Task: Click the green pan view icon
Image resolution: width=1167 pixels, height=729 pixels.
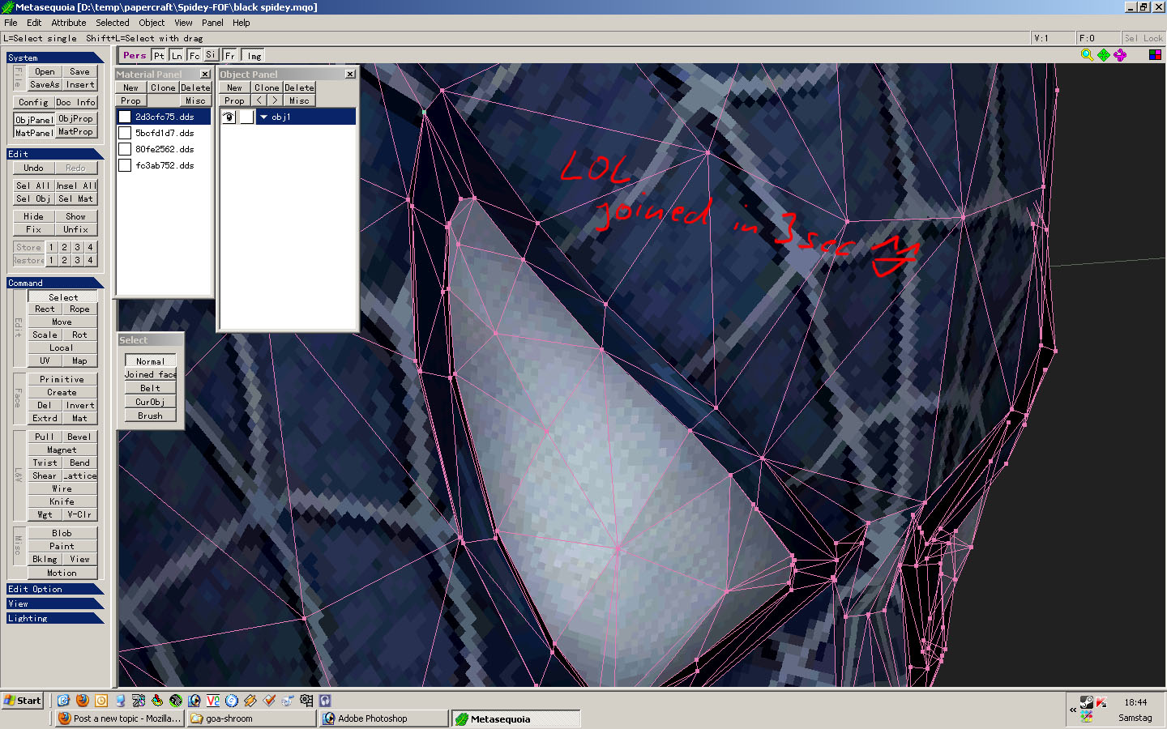Action: (x=1104, y=55)
